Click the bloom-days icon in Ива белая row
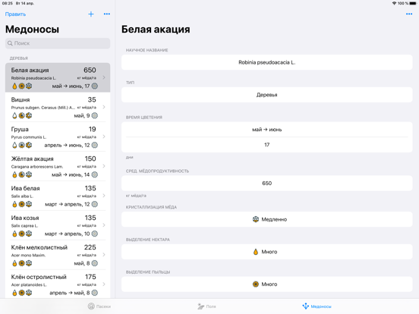The width and height of the screenshot is (419, 314). 95,204
